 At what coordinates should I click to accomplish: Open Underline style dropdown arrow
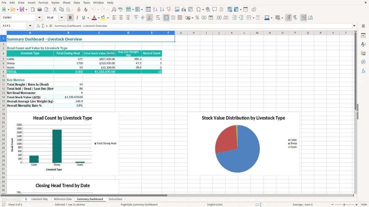tap(88, 18)
